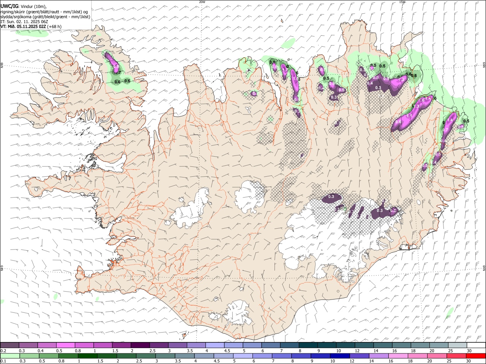Viewport: 486px width, 364px height.
Task: Select the rain swatch between 20 and 25
Action: click(437, 356)
